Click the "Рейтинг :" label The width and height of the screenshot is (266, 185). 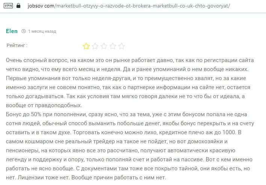pyautogui.click(x=17, y=45)
